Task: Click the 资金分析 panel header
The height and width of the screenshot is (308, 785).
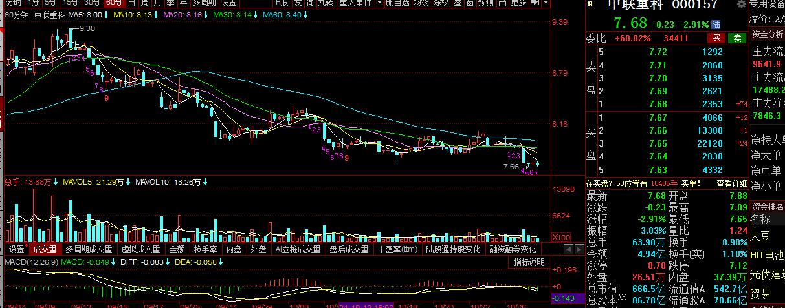Action: click(x=768, y=34)
